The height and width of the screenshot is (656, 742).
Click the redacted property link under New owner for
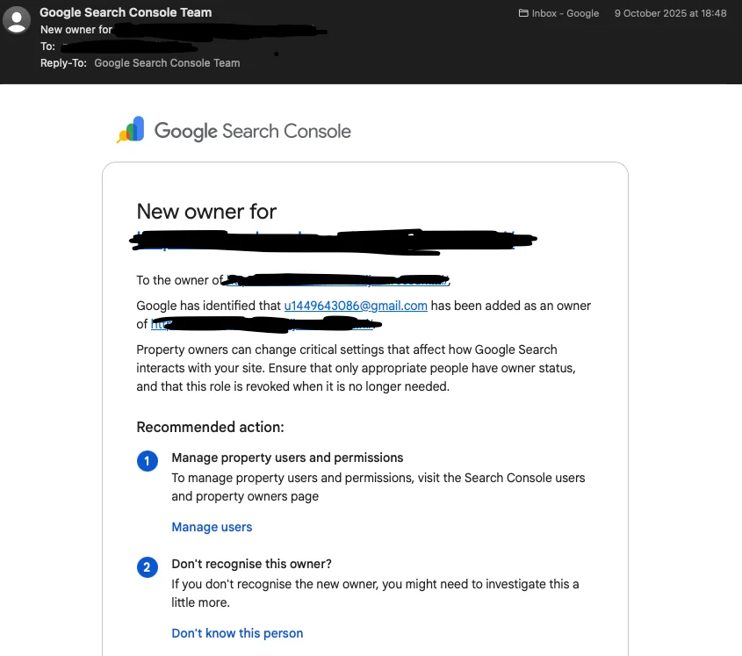[x=333, y=241]
